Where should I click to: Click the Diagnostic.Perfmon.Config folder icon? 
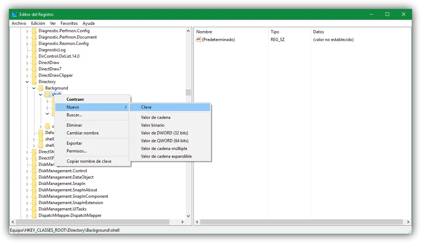[34, 31]
